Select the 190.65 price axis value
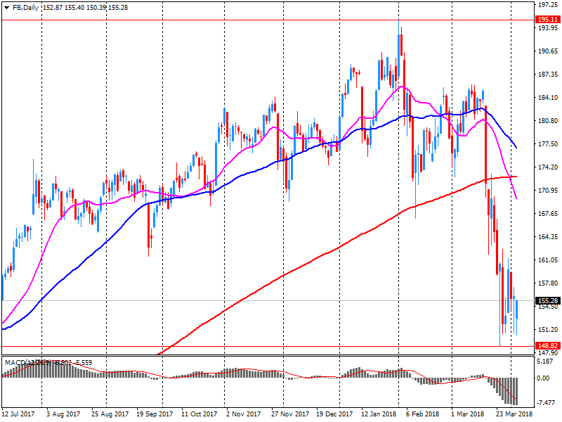562x422 pixels. 548,51
